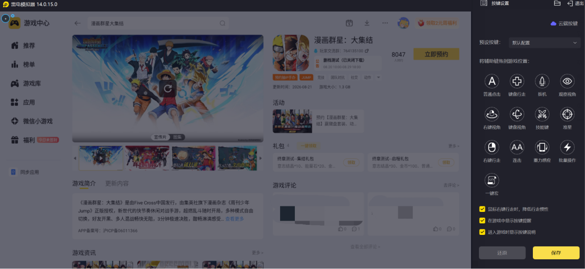Viewport: 585px width, 269px height.
Task: Open 云端按键 cloud key settings
Action: coord(564,23)
